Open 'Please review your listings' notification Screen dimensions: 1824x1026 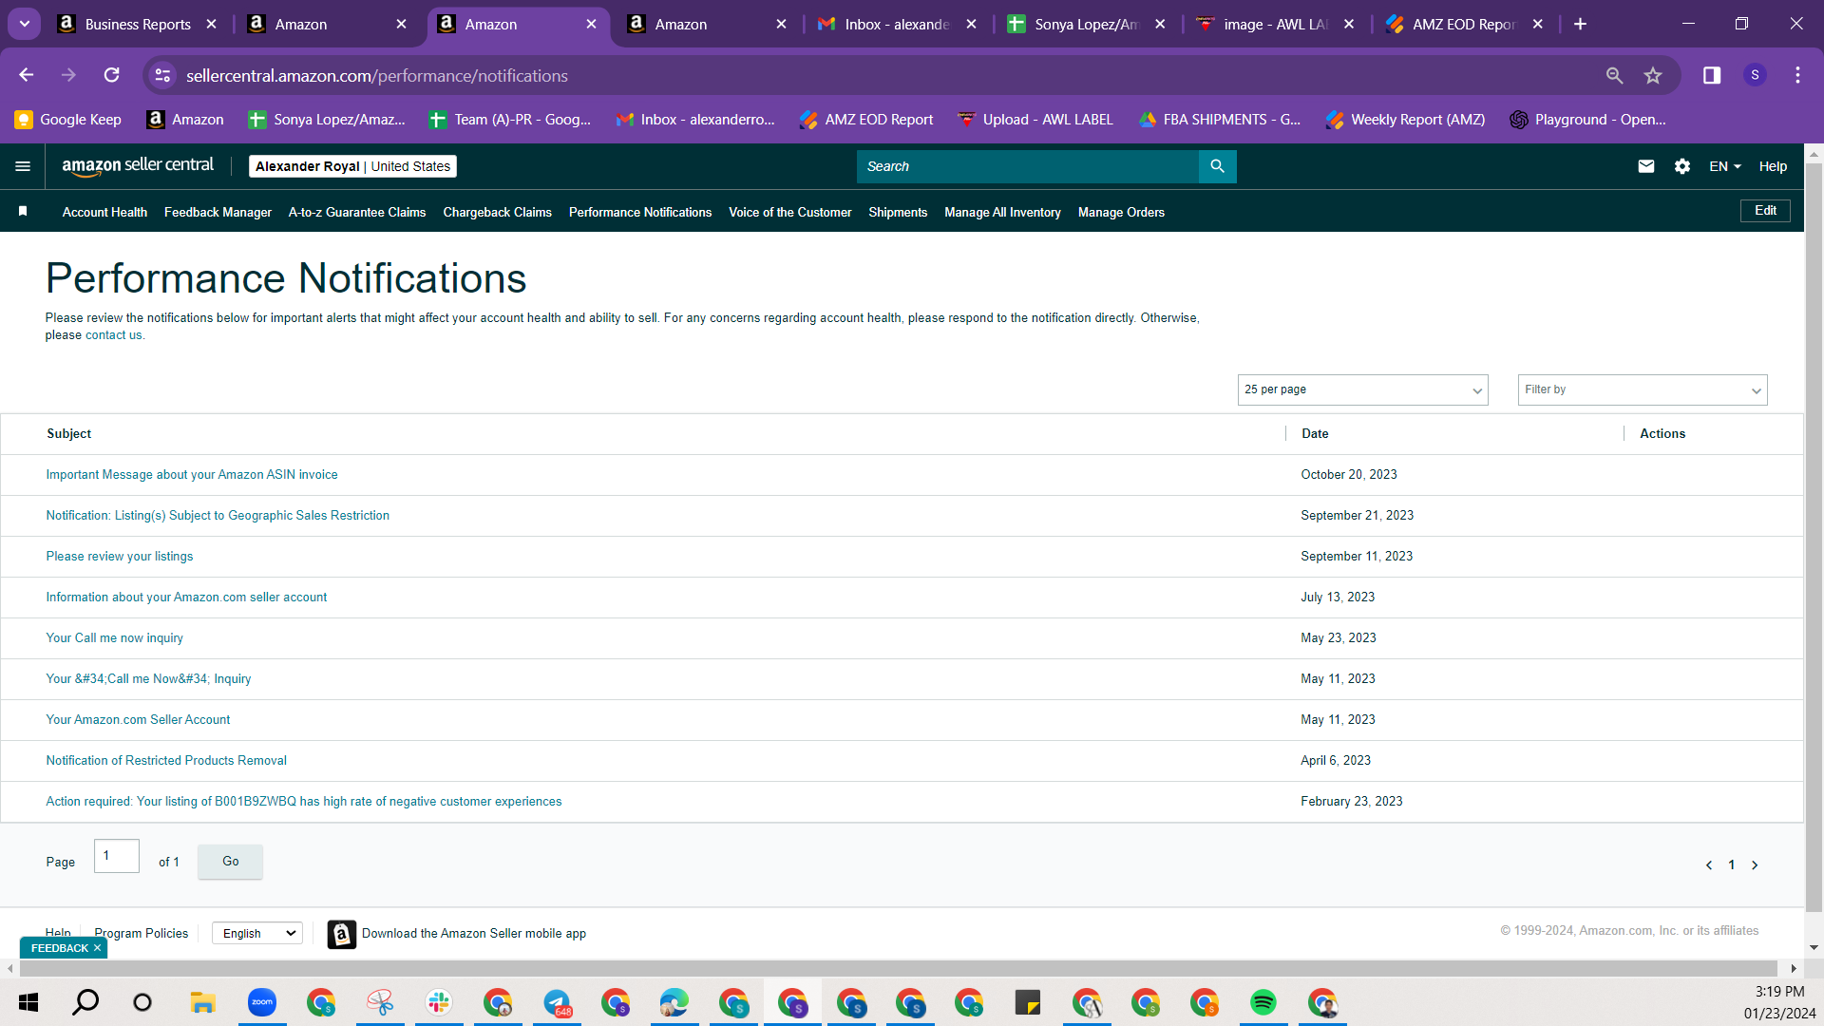(x=120, y=556)
